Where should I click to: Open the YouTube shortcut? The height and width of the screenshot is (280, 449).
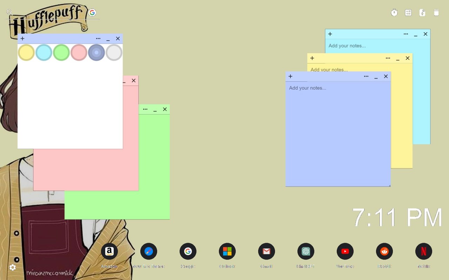[x=345, y=251]
